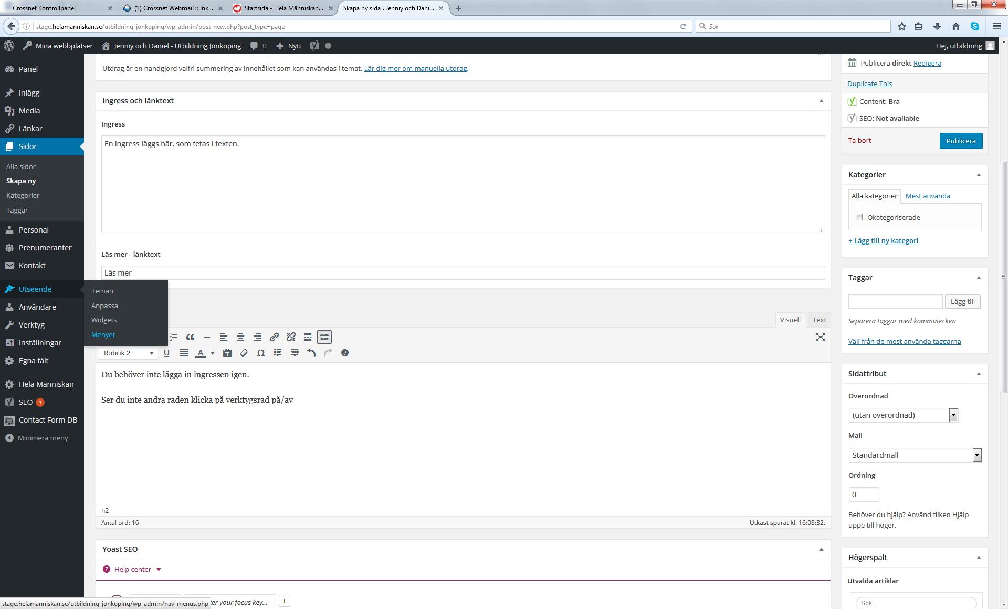Select the align left icon in editor

223,337
